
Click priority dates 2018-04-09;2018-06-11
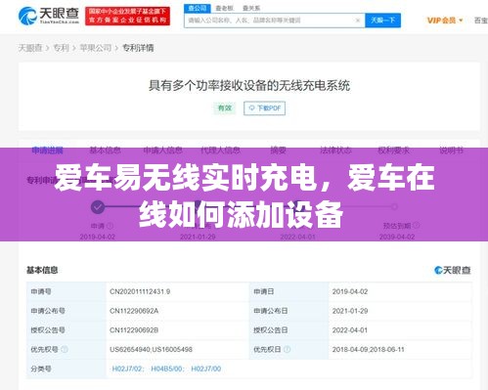pos(369,350)
